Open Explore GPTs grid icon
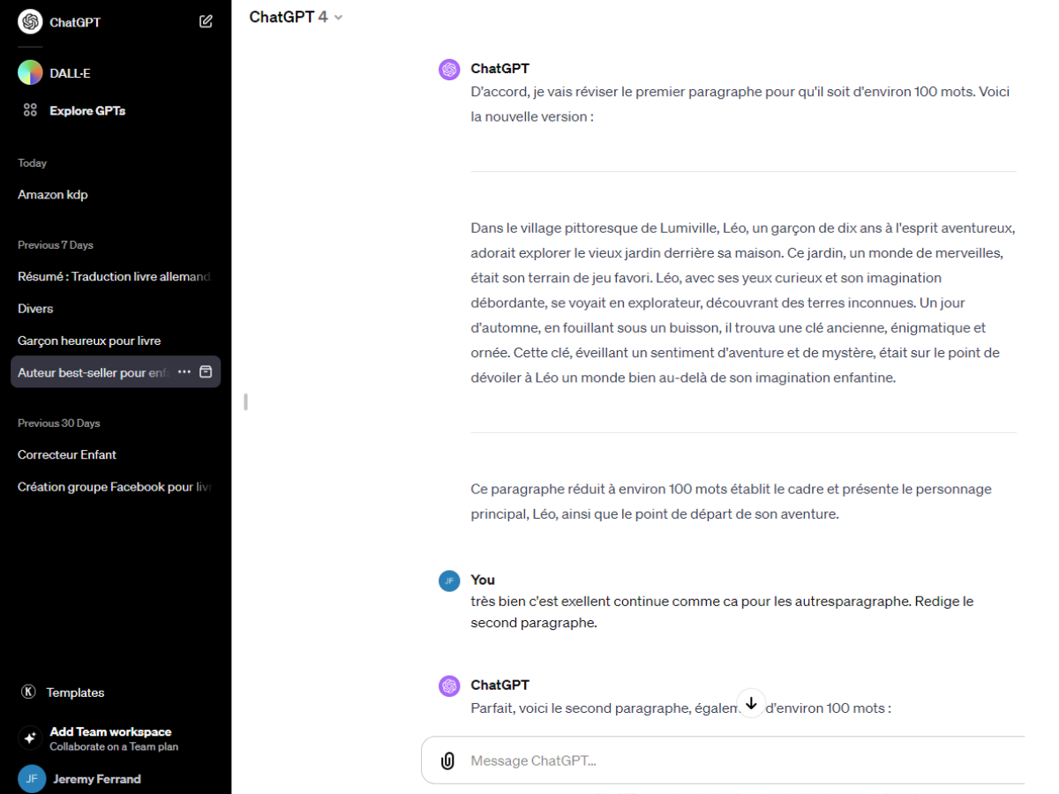The height and width of the screenshot is (794, 1059). (x=30, y=110)
